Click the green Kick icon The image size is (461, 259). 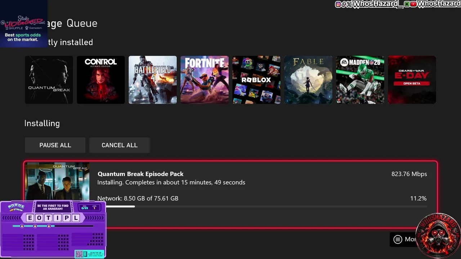point(407,4)
